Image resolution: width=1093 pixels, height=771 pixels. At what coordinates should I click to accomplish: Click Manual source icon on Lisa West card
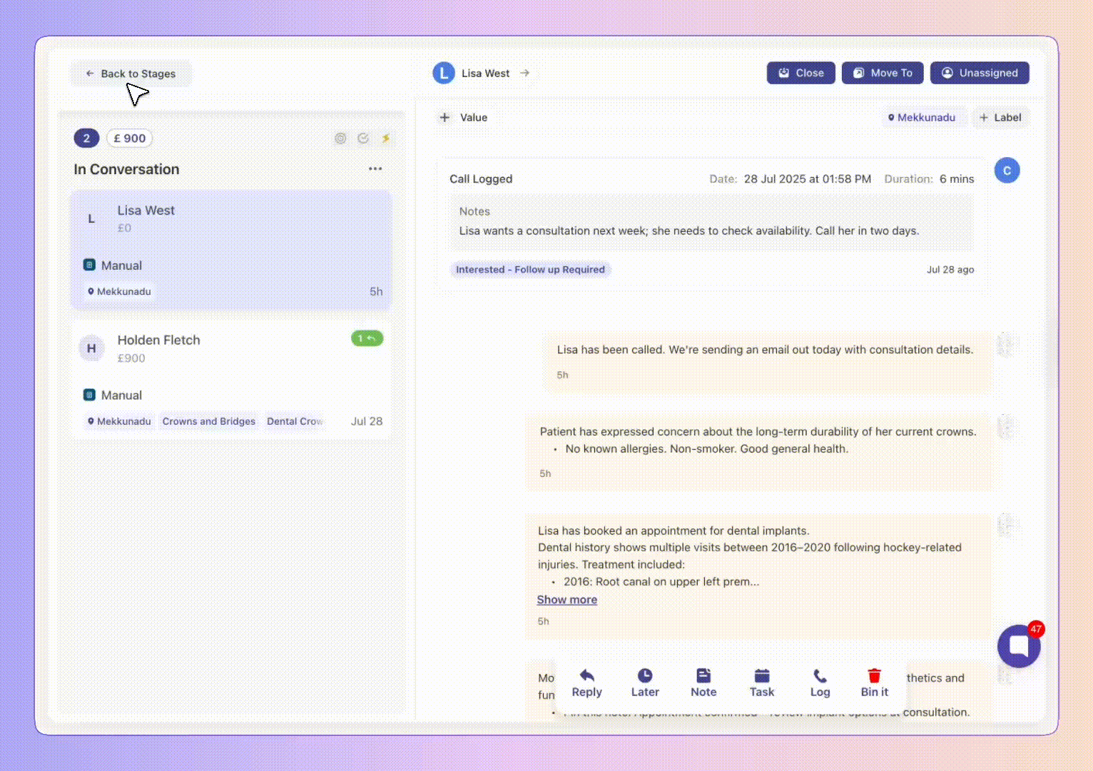[x=89, y=265]
